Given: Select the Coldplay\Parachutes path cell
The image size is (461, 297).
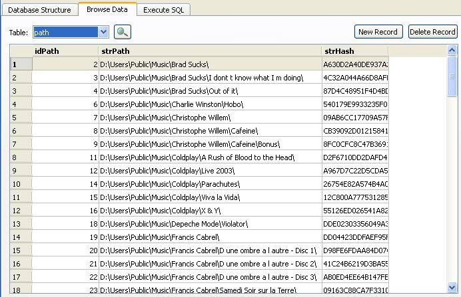Looking at the screenshot, I should (x=210, y=184).
